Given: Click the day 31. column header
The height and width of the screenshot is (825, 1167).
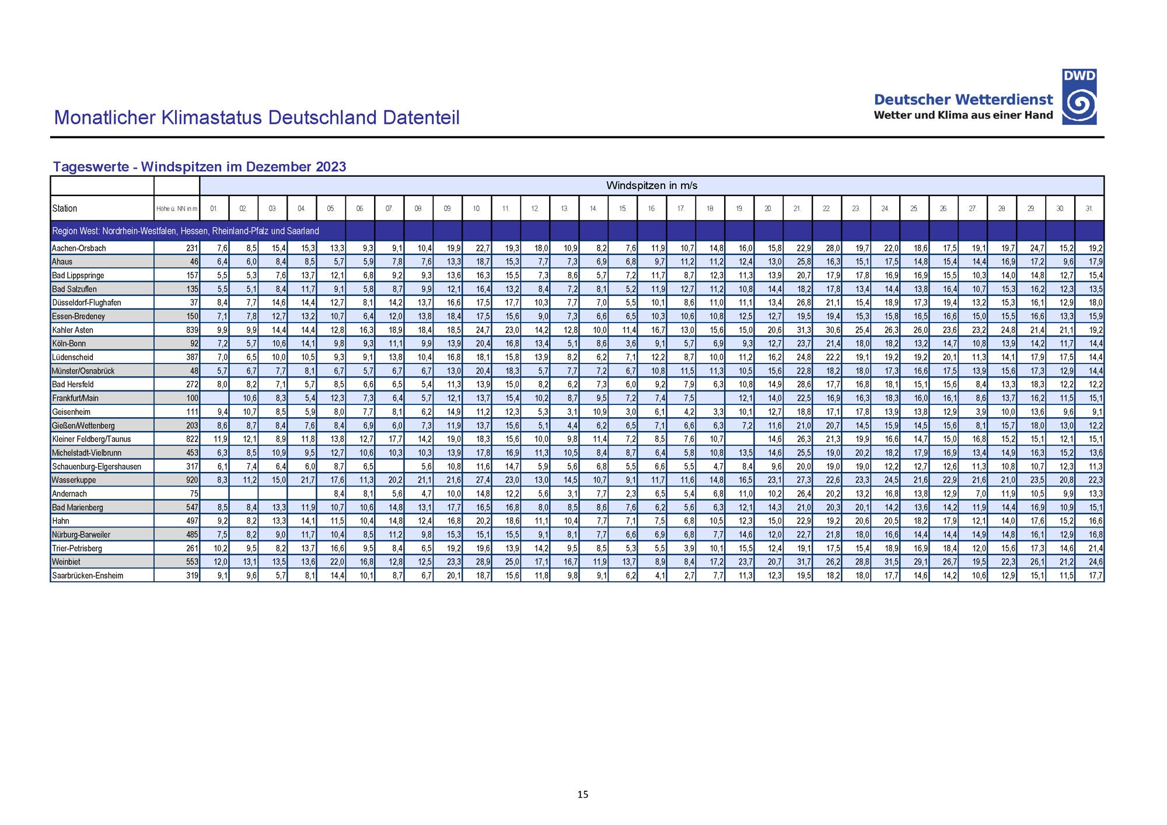Looking at the screenshot, I should click(1089, 209).
